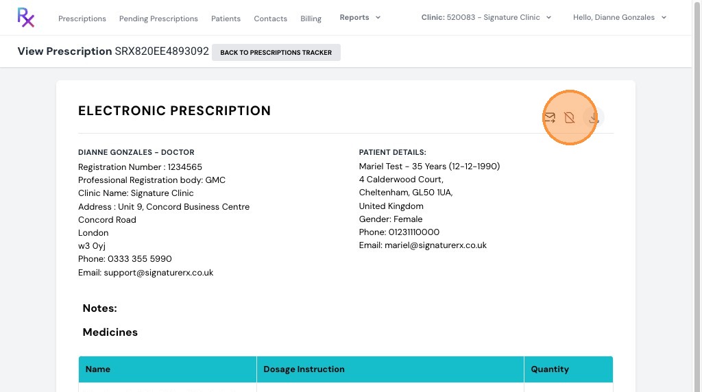Go to the Prescriptions menu item

[82, 19]
